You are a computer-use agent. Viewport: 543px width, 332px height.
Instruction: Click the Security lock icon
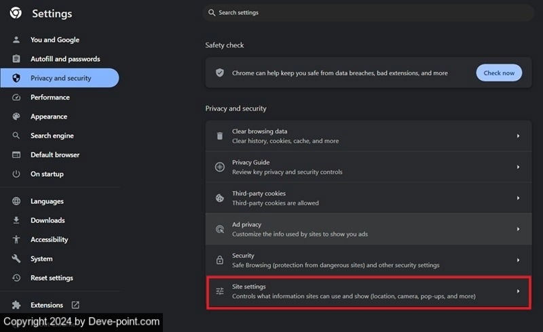pos(219,260)
